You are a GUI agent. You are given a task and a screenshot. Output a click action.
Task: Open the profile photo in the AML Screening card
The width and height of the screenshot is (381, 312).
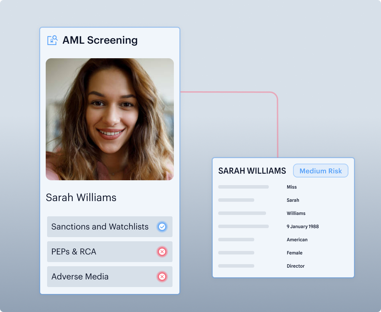110,119
